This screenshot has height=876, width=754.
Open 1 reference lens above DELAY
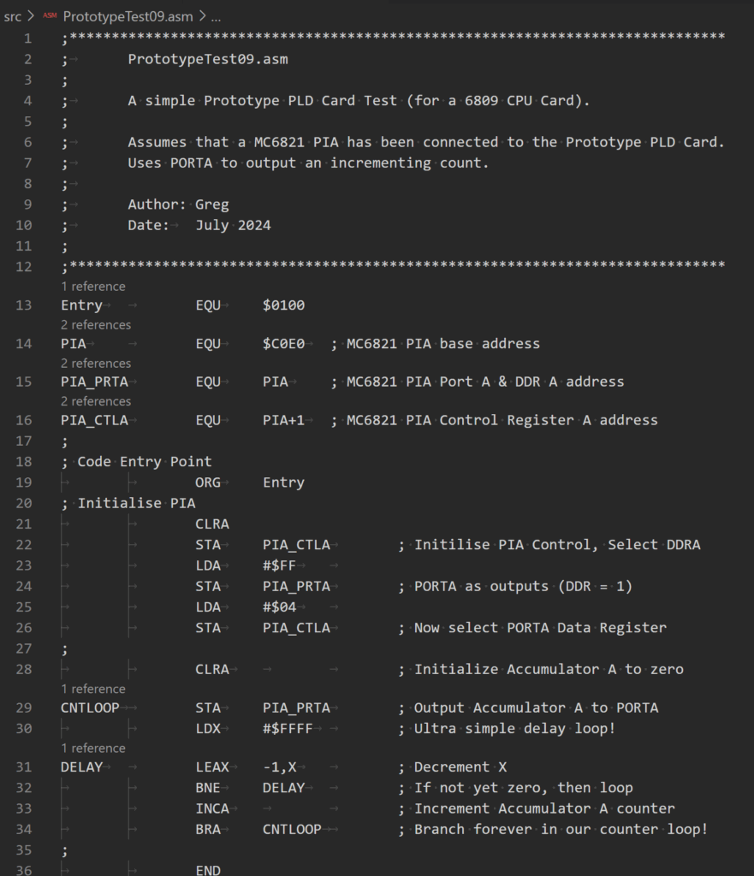tap(92, 749)
